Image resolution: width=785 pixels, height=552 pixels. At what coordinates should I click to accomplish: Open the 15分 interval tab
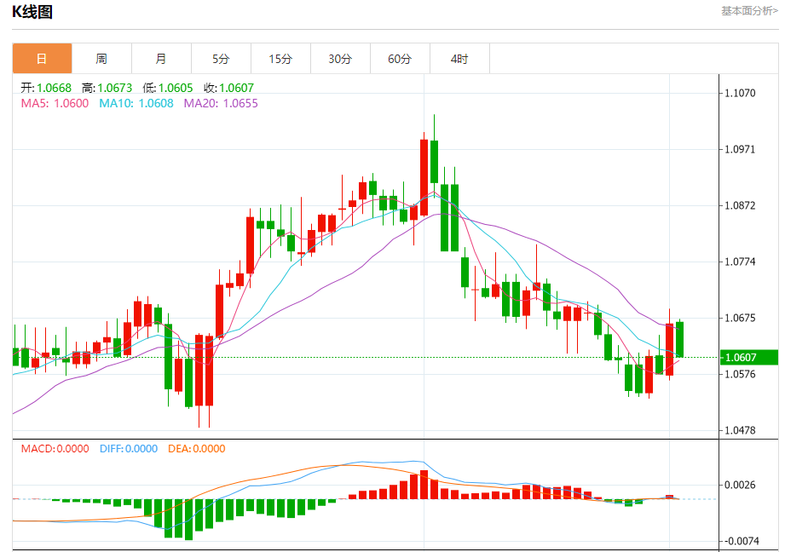click(280, 59)
